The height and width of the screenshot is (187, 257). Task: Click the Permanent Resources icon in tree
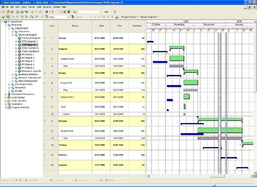click(8, 94)
